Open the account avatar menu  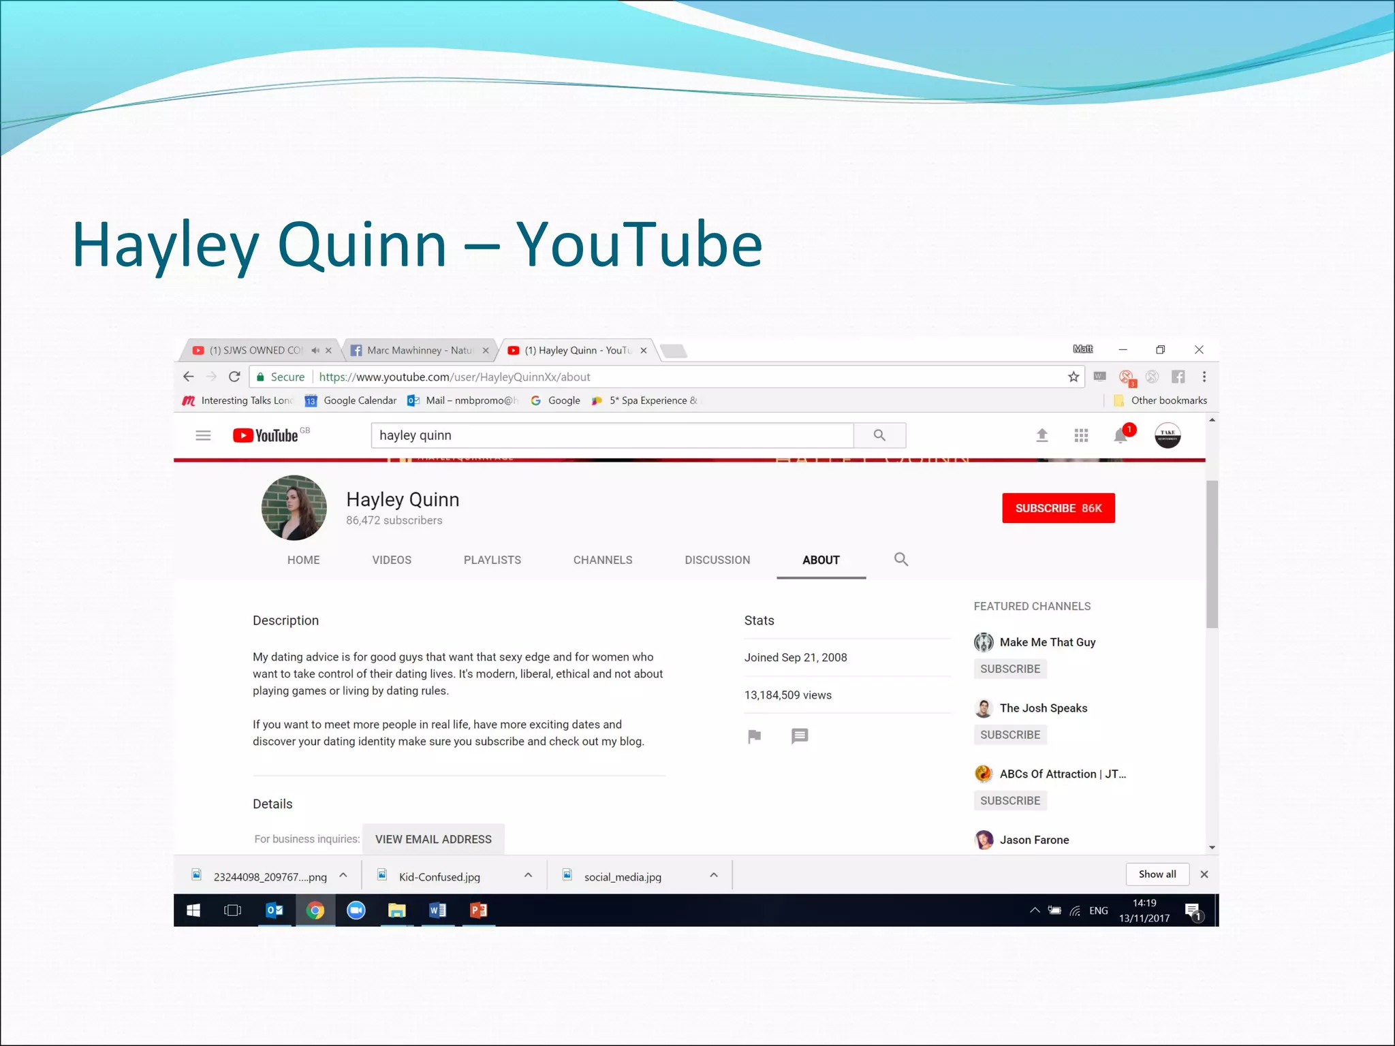[1167, 435]
